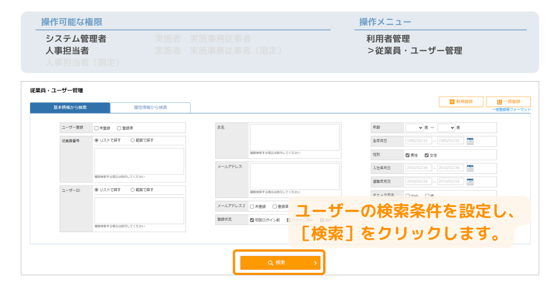
Task: Uncheck the 男性 gender checkbox
Action: [407, 155]
